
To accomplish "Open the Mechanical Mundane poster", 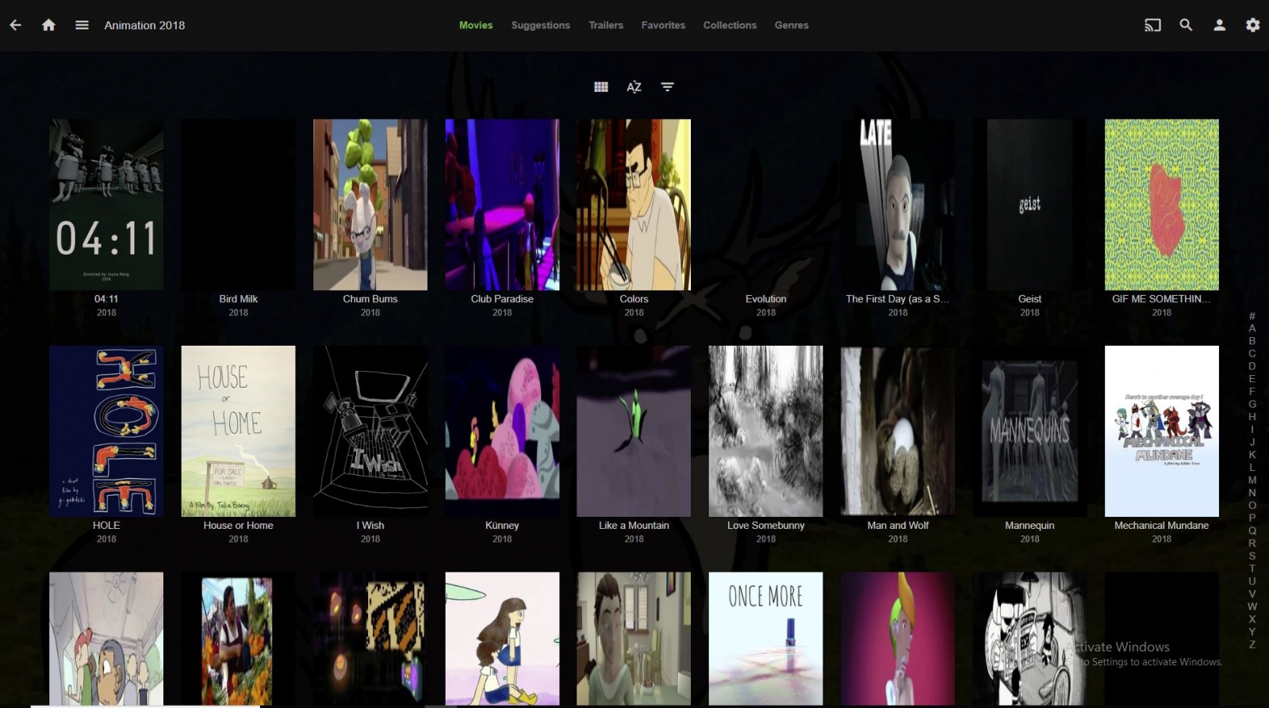I will [x=1162, y=431].
